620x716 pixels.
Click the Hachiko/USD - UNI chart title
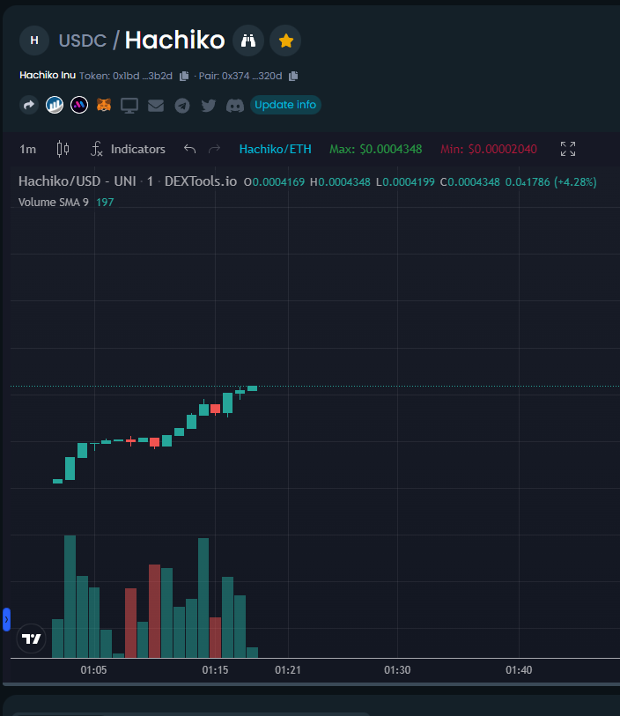pyautogui.click(x=128, y=181)
